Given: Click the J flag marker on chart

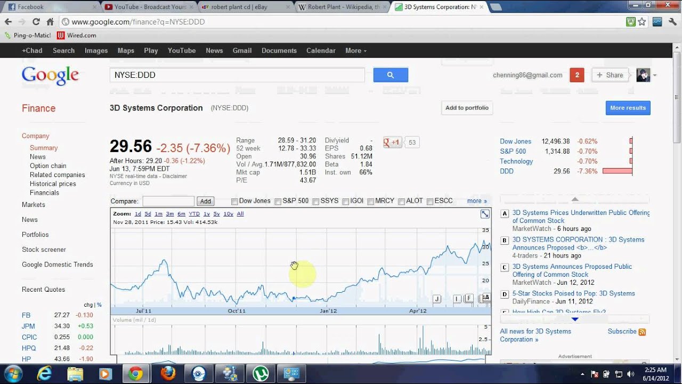Looking at the screenshot, I should (437, 299).
